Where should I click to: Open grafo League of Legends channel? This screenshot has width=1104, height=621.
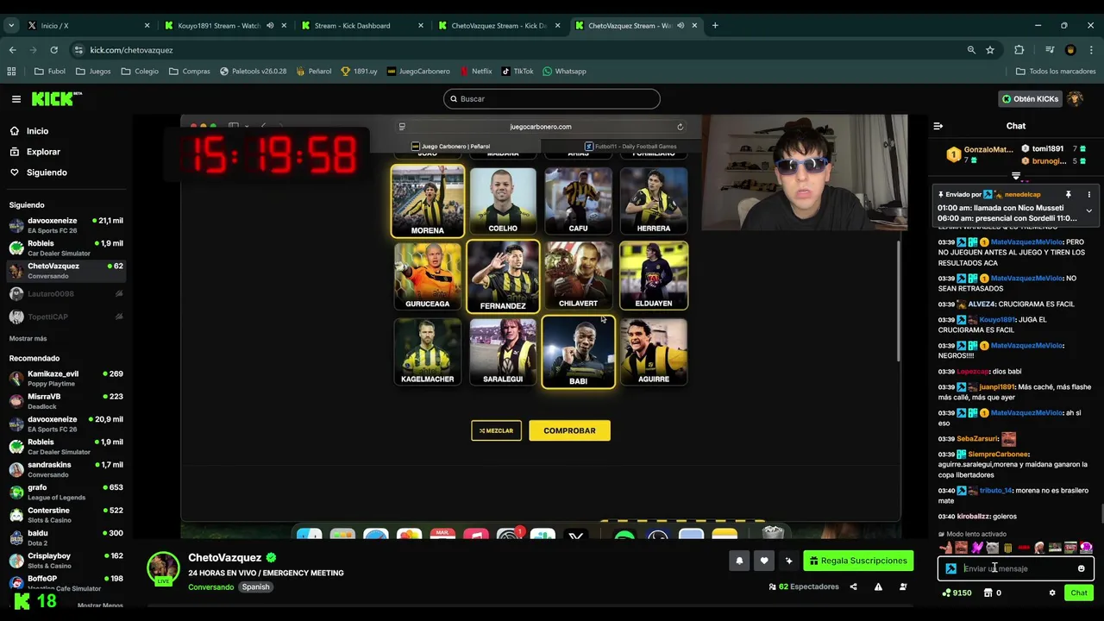66,492
